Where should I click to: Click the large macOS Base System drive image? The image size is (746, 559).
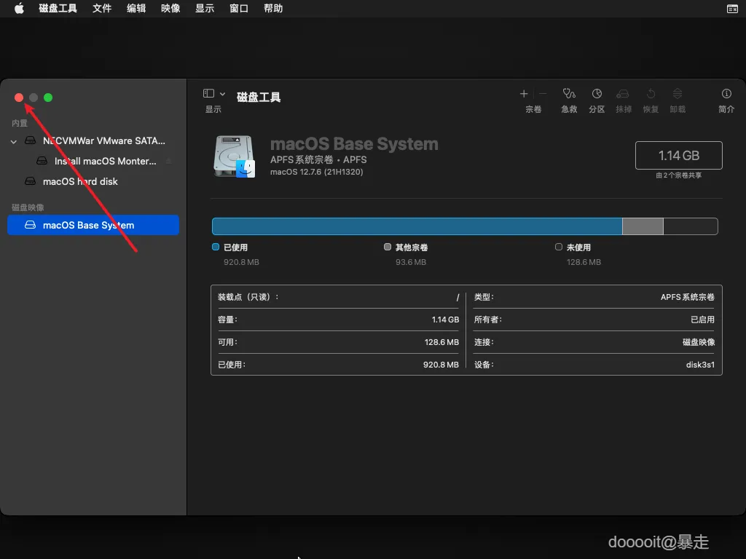click(234, 156)
